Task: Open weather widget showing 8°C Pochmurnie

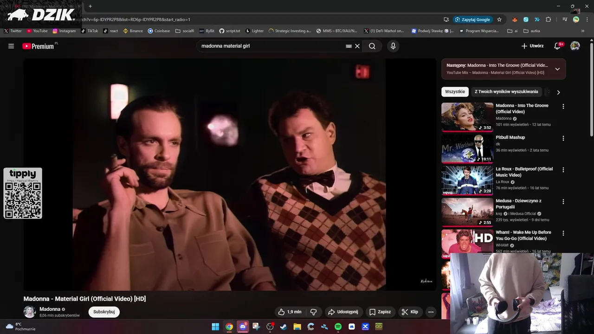Action: [20, 327]
